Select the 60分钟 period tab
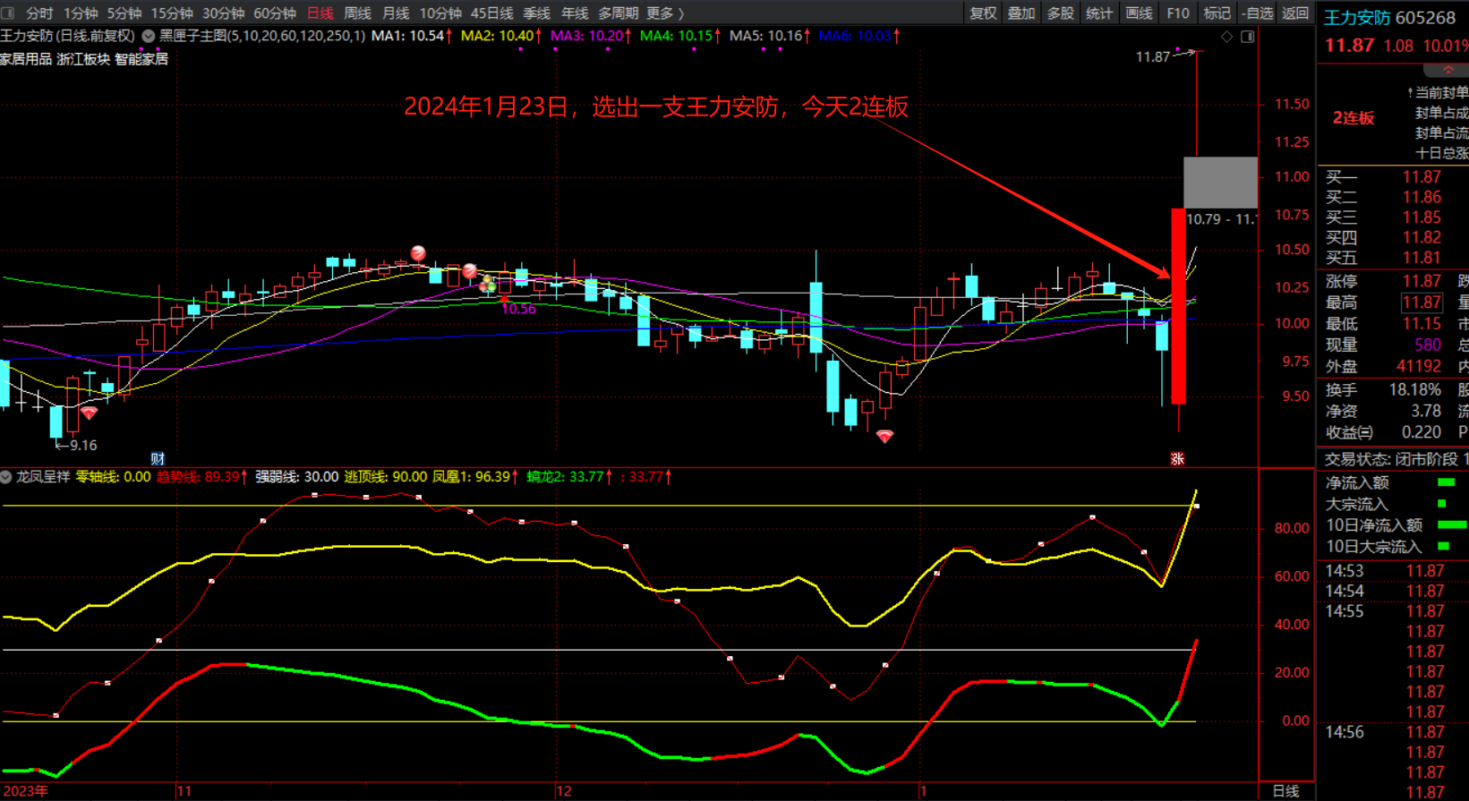The height and width of the screenshot is (801, 1469). click(275, 13)
